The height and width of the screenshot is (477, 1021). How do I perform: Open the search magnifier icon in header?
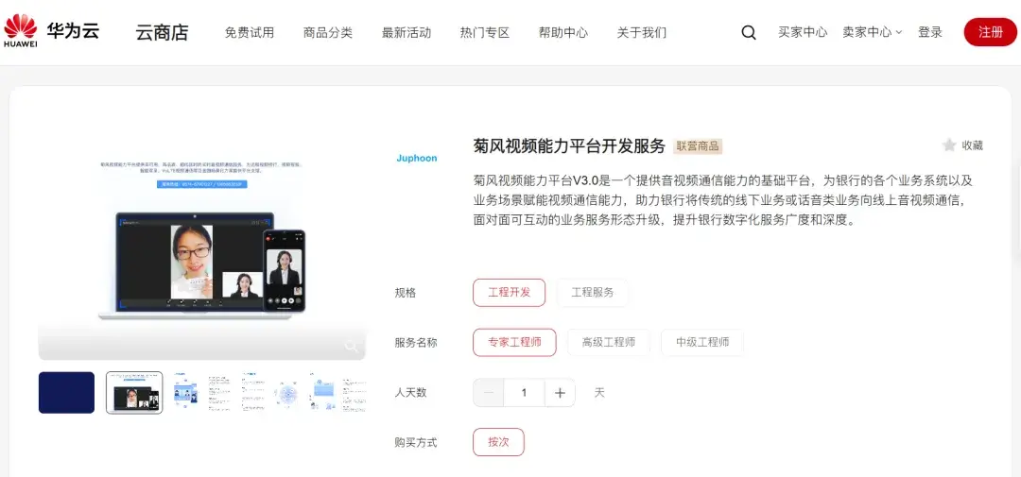point(749,32)
